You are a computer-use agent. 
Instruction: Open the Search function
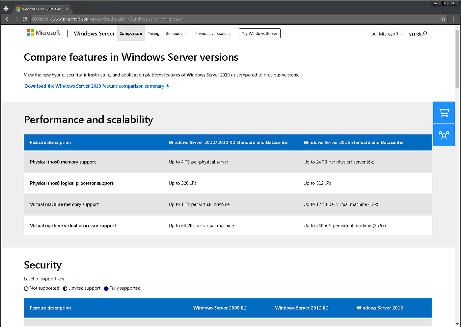point(417,34)
